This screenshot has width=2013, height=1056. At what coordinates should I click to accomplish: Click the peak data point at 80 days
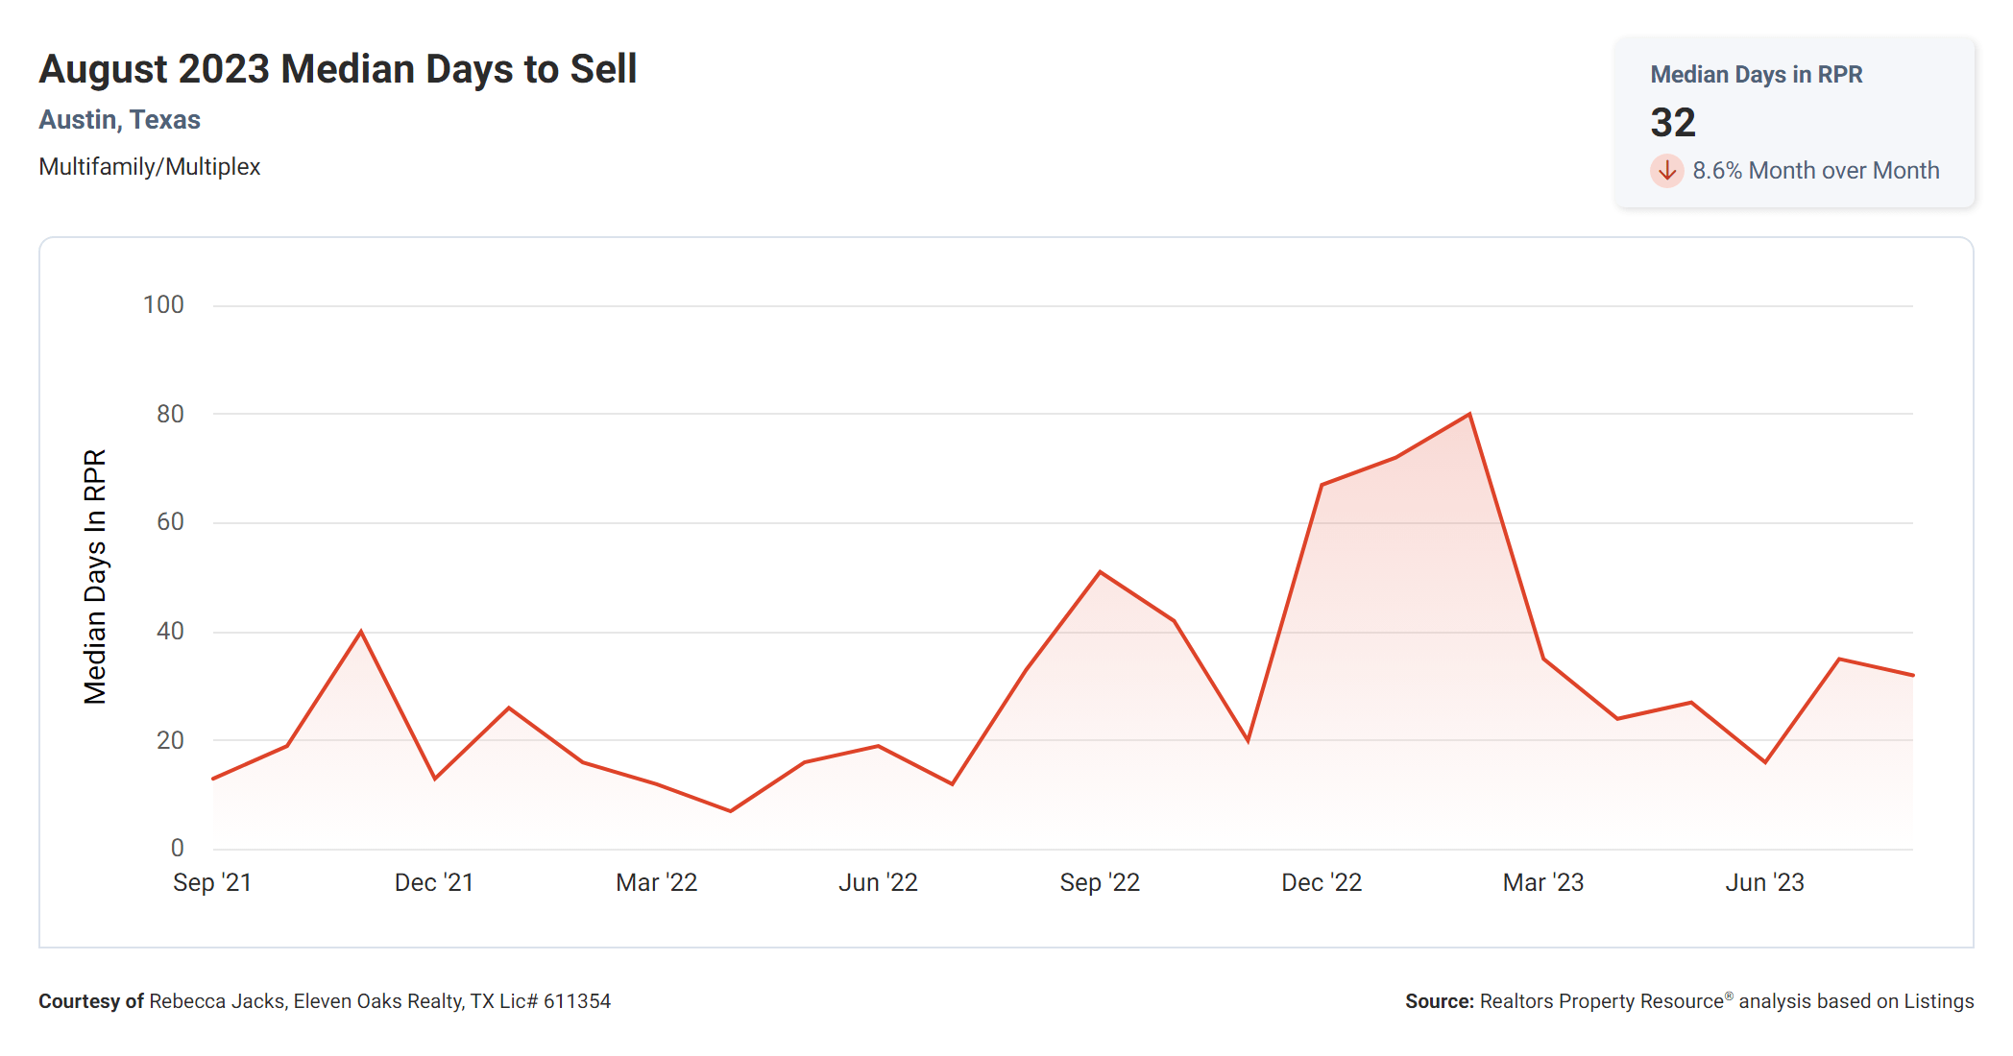(x=1469, y=415)
